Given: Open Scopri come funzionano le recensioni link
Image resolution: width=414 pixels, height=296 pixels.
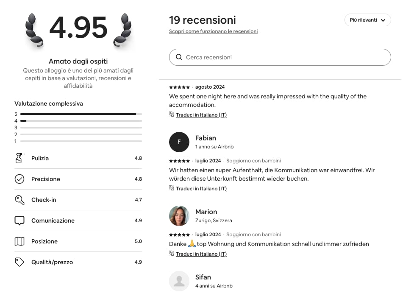Looking at the screenshot, I should [213, 31].
